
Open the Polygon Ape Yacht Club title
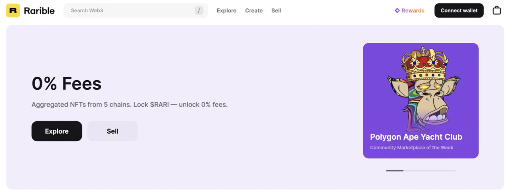(416, 137)
